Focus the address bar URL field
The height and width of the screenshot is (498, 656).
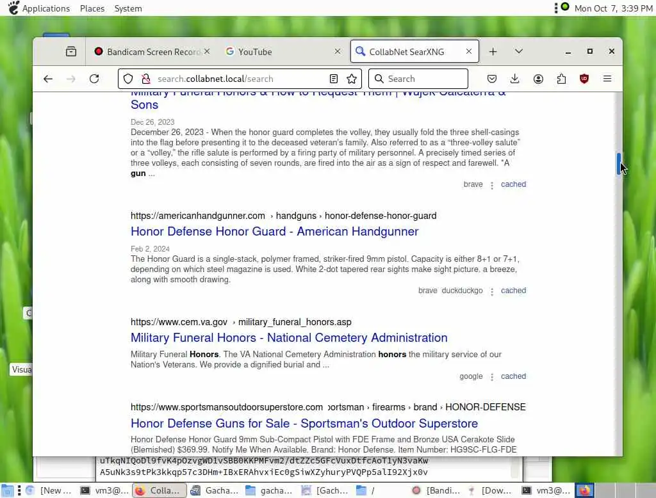tap(240, 79)
